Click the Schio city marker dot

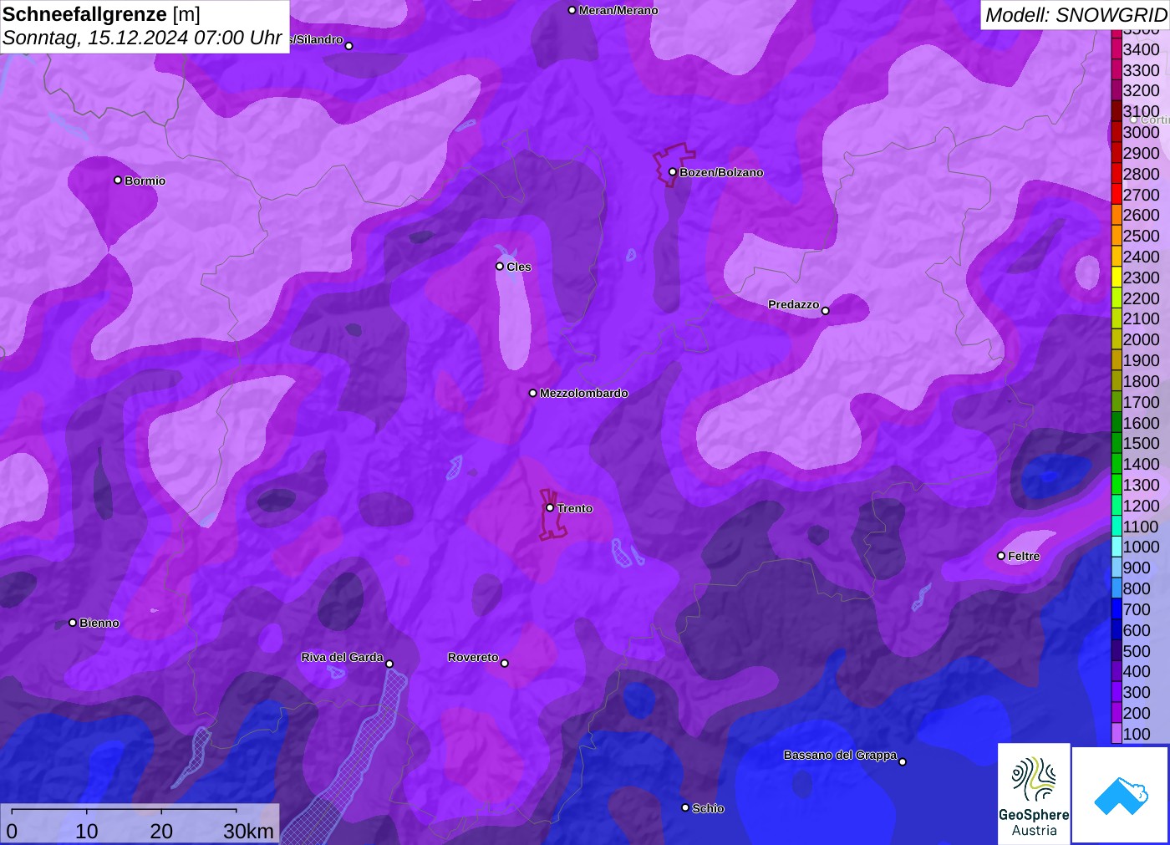pos(685,807)
